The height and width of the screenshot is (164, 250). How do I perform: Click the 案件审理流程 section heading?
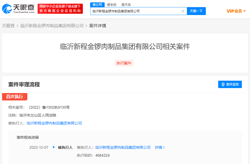[24, 84]
